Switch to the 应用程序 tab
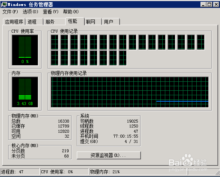Viewport: 220px width, 177px height. point(14,22)
